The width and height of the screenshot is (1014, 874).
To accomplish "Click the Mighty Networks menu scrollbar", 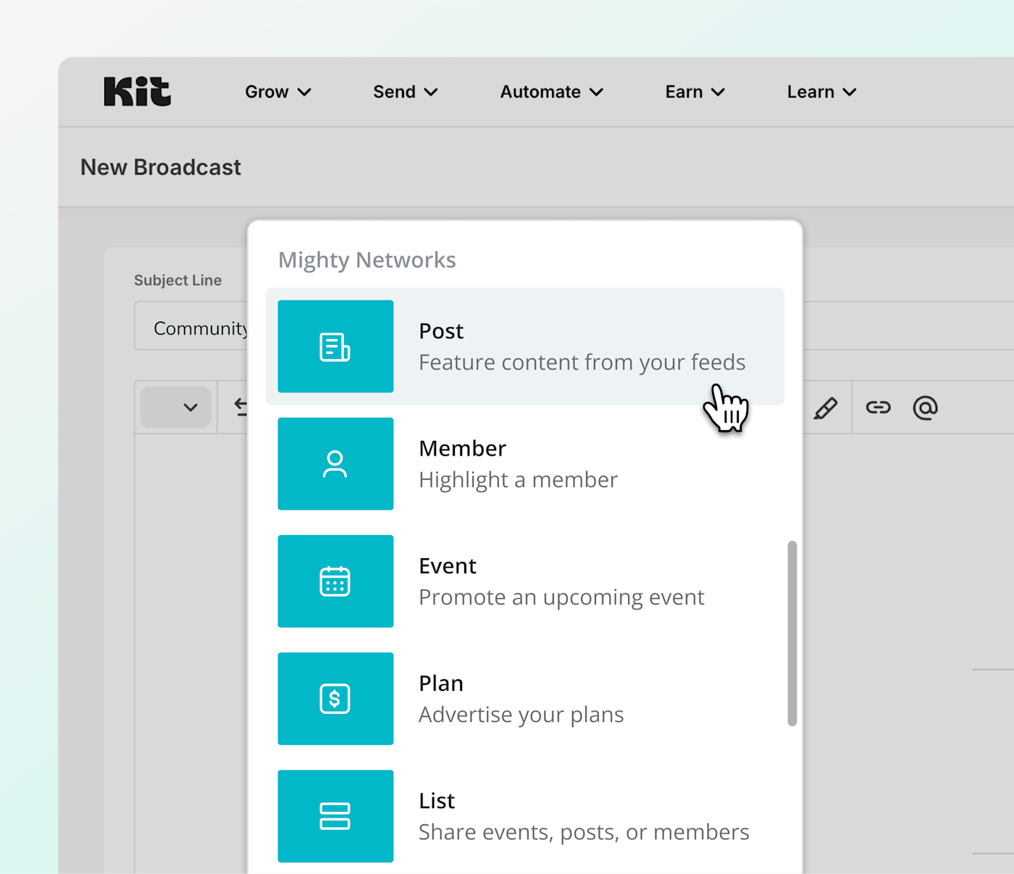I will [792, 633].
